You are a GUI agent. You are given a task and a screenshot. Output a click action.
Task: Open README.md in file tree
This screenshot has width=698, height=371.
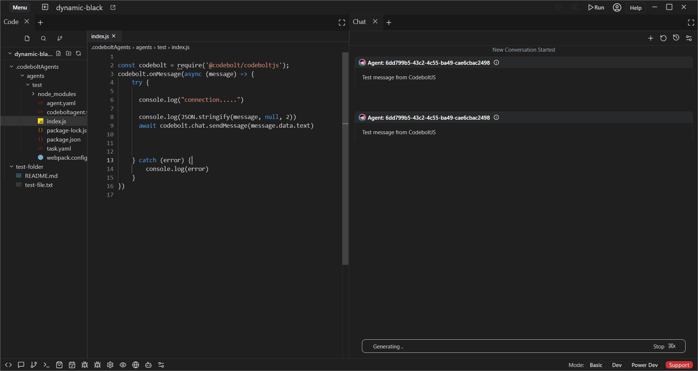[x=41, y=176]
